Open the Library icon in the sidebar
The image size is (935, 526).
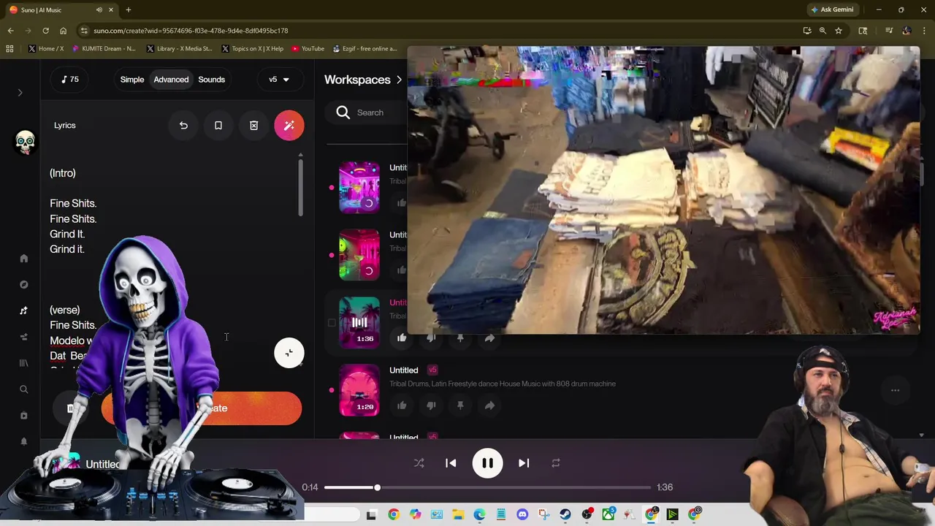tap(23, 363)
